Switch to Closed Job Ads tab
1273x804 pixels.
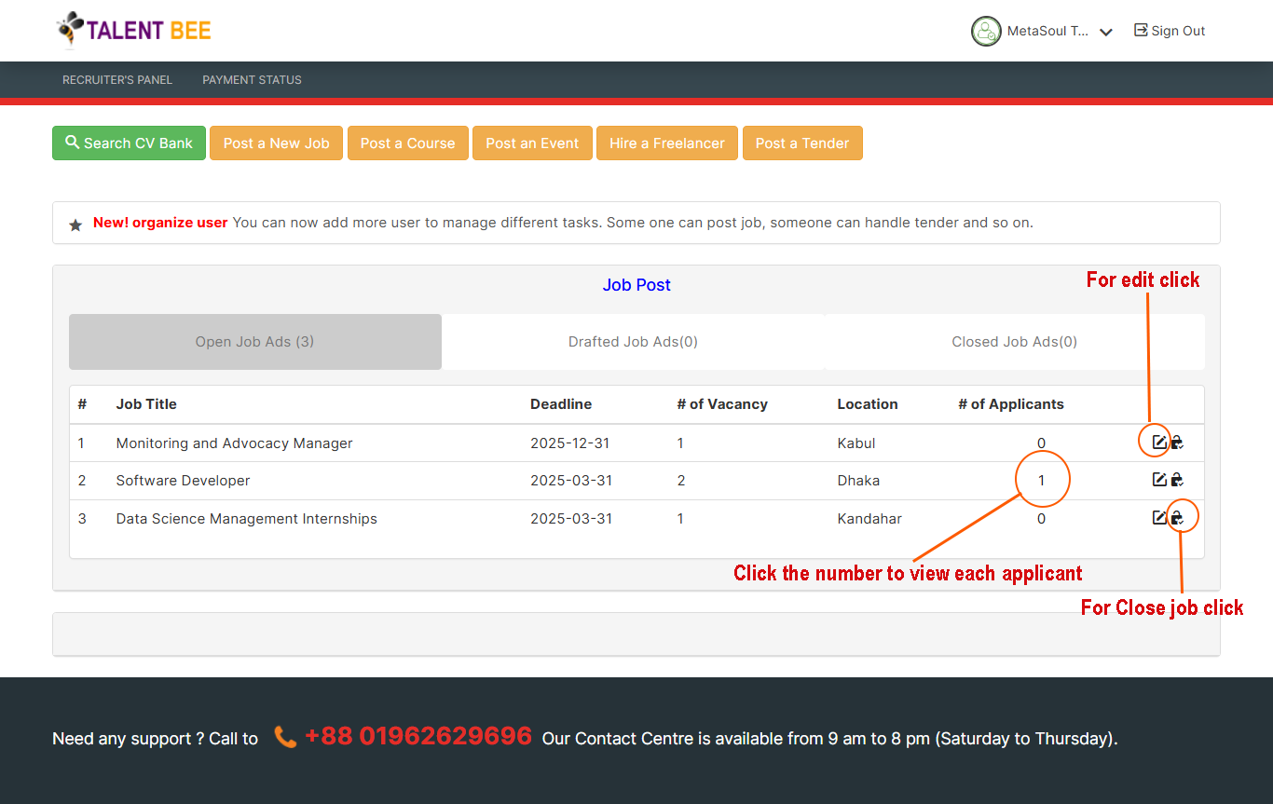coord(1014,342)
